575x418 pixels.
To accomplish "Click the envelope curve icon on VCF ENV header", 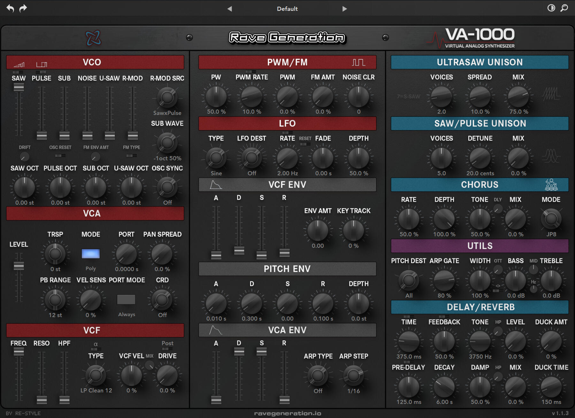I will (x=216, y=185).
